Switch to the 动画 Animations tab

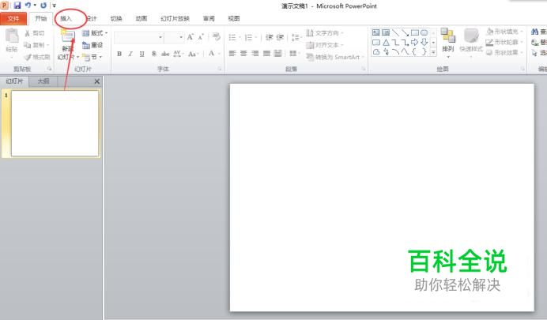141,18
